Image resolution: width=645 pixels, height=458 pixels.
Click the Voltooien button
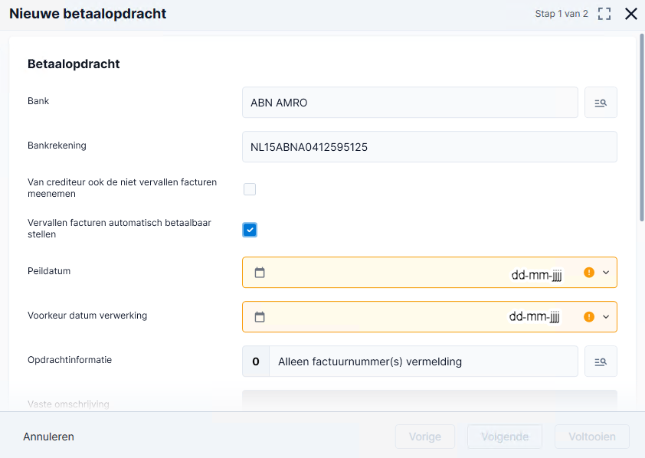coord(592,437)
